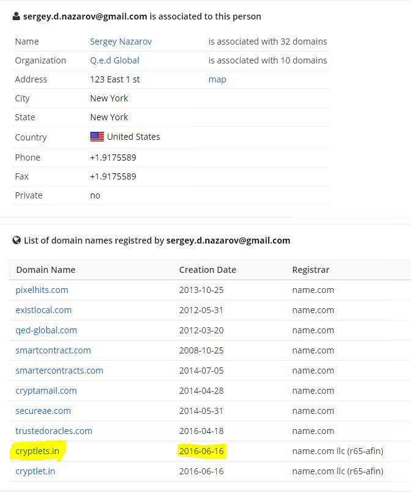Click the Creation Date column header

[x=208, y=270]
